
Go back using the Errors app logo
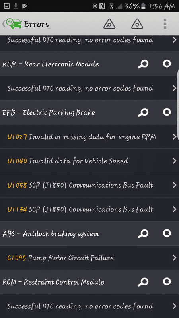14,24
